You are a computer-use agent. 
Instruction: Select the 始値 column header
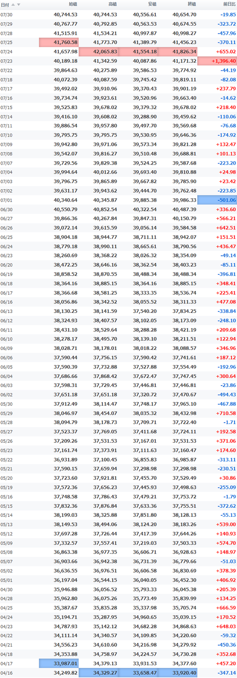[x=73, y=4]
